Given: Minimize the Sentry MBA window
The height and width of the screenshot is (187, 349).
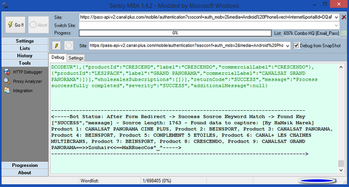Looking at the screenshot, I should [x=314, y=4].
